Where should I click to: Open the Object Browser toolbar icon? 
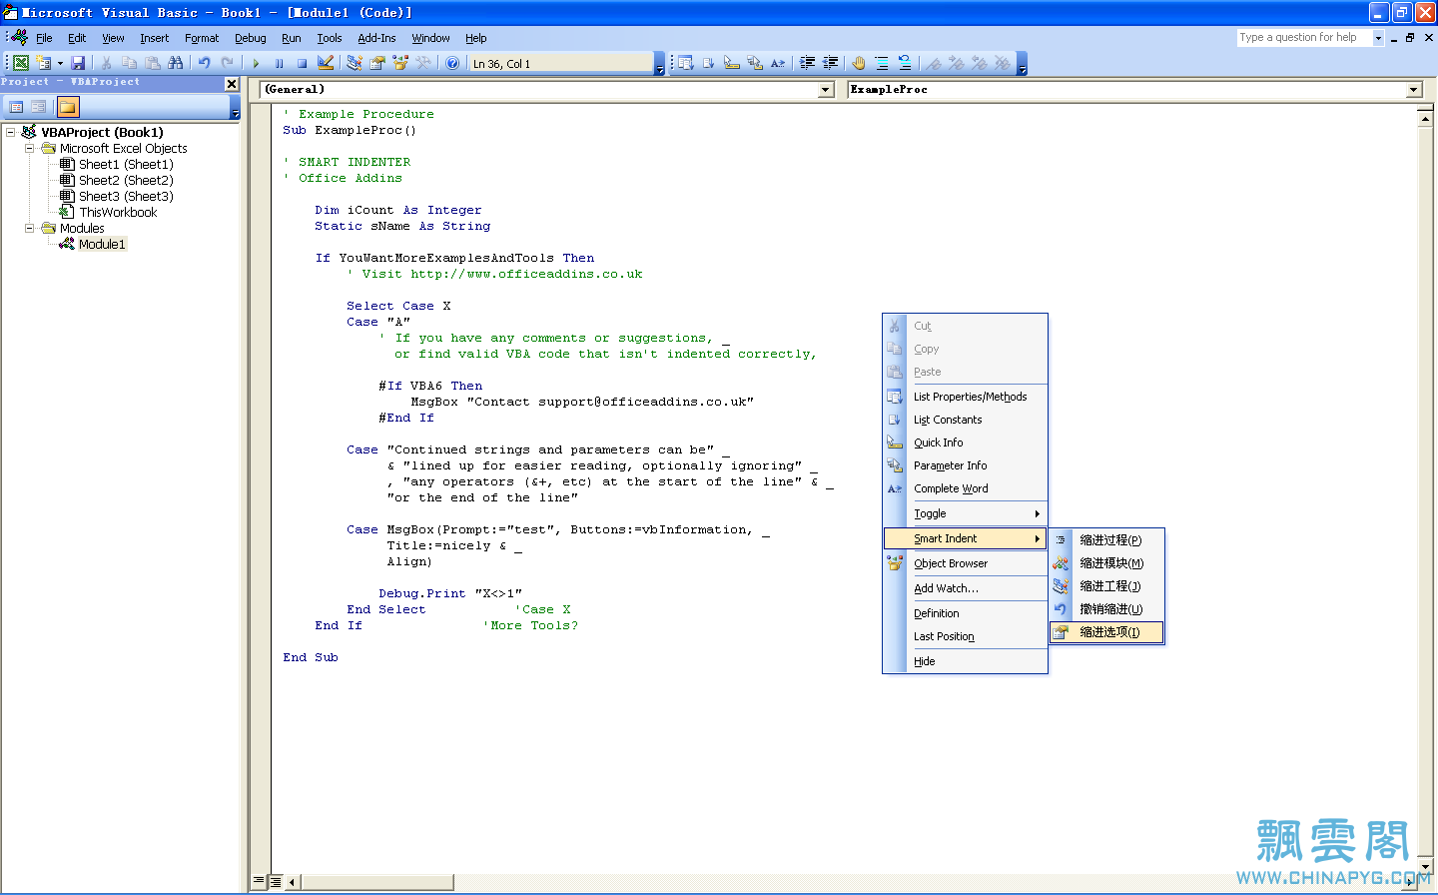coord(400,62)
